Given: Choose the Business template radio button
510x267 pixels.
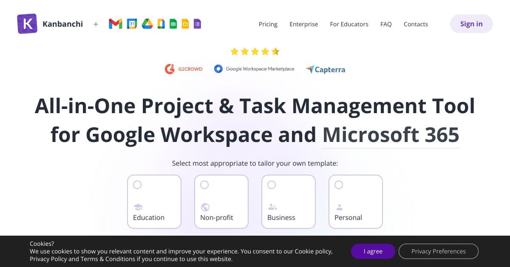Looking at the screenshot, I should [272, 185].
